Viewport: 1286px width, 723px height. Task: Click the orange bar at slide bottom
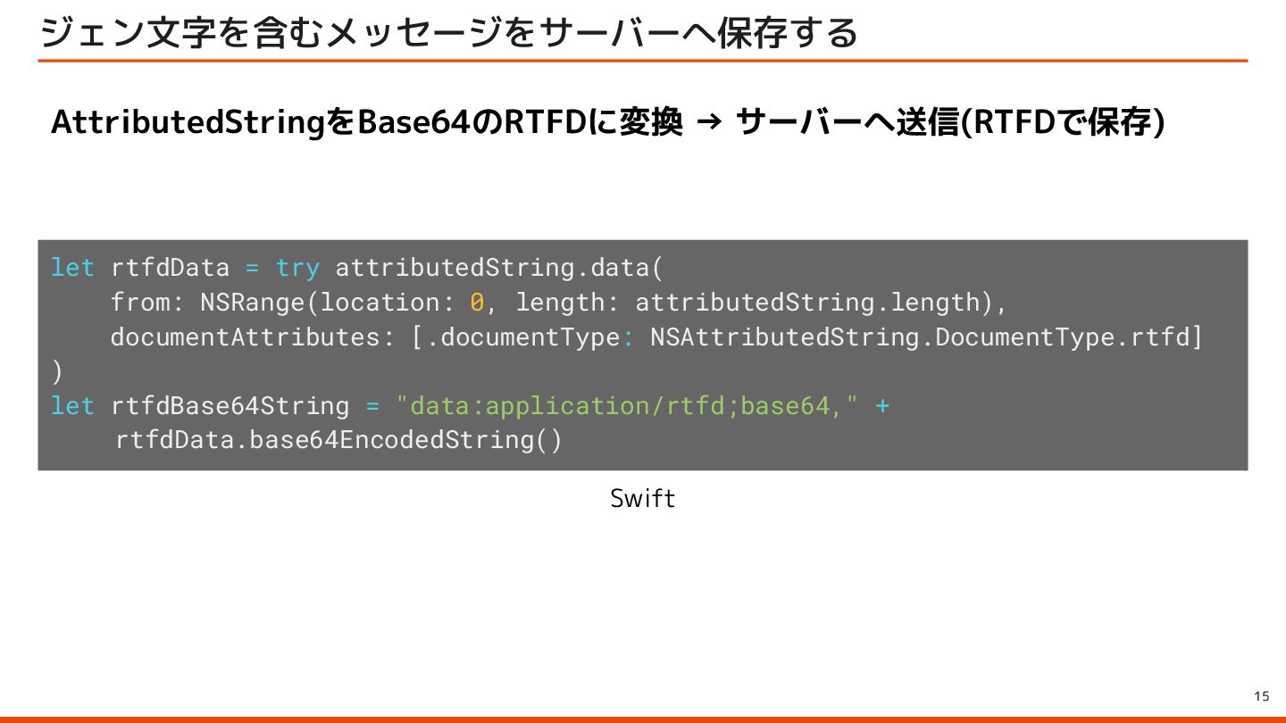(x=643, y=719)
